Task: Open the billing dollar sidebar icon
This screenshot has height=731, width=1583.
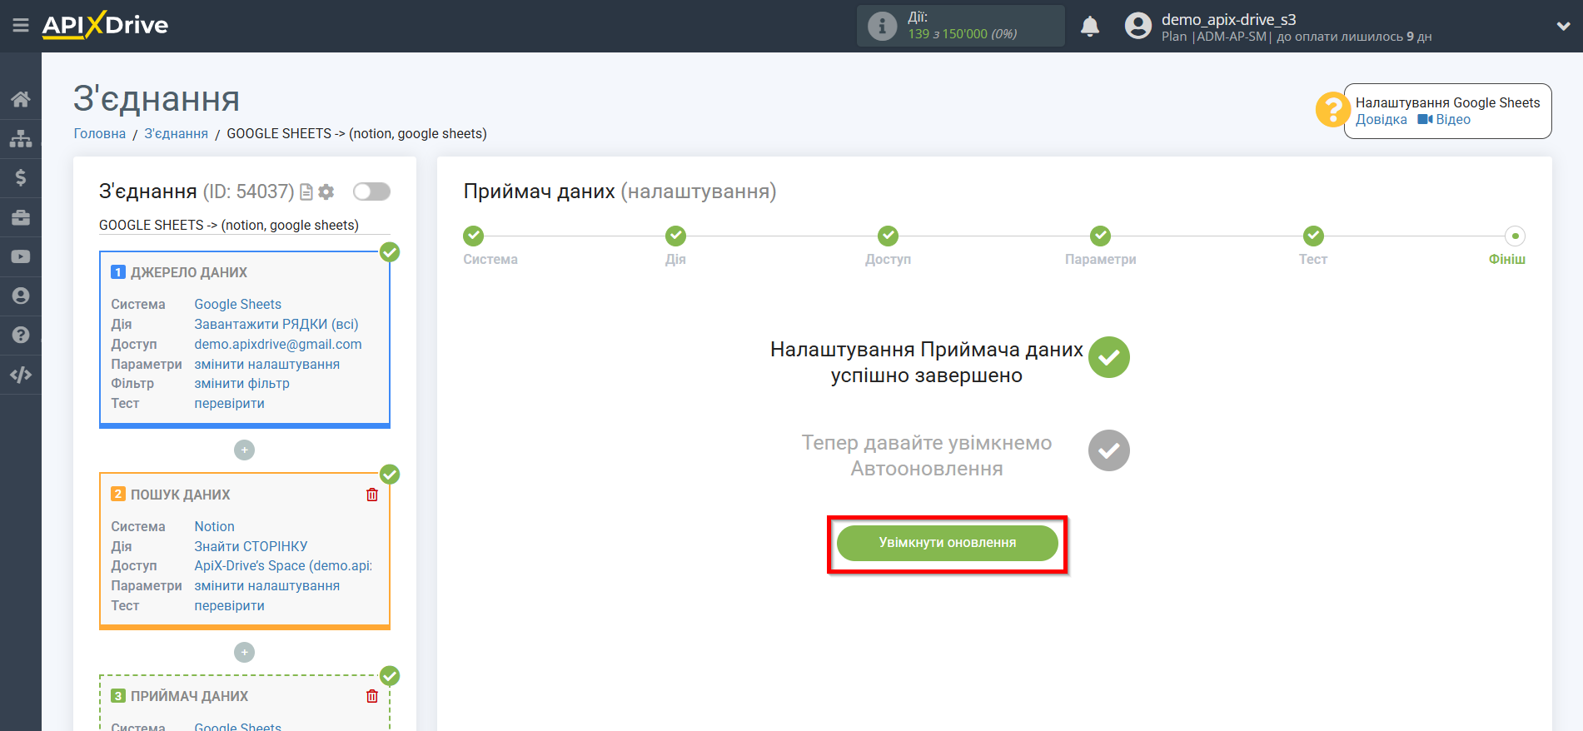Action: (x=21, y=177)
